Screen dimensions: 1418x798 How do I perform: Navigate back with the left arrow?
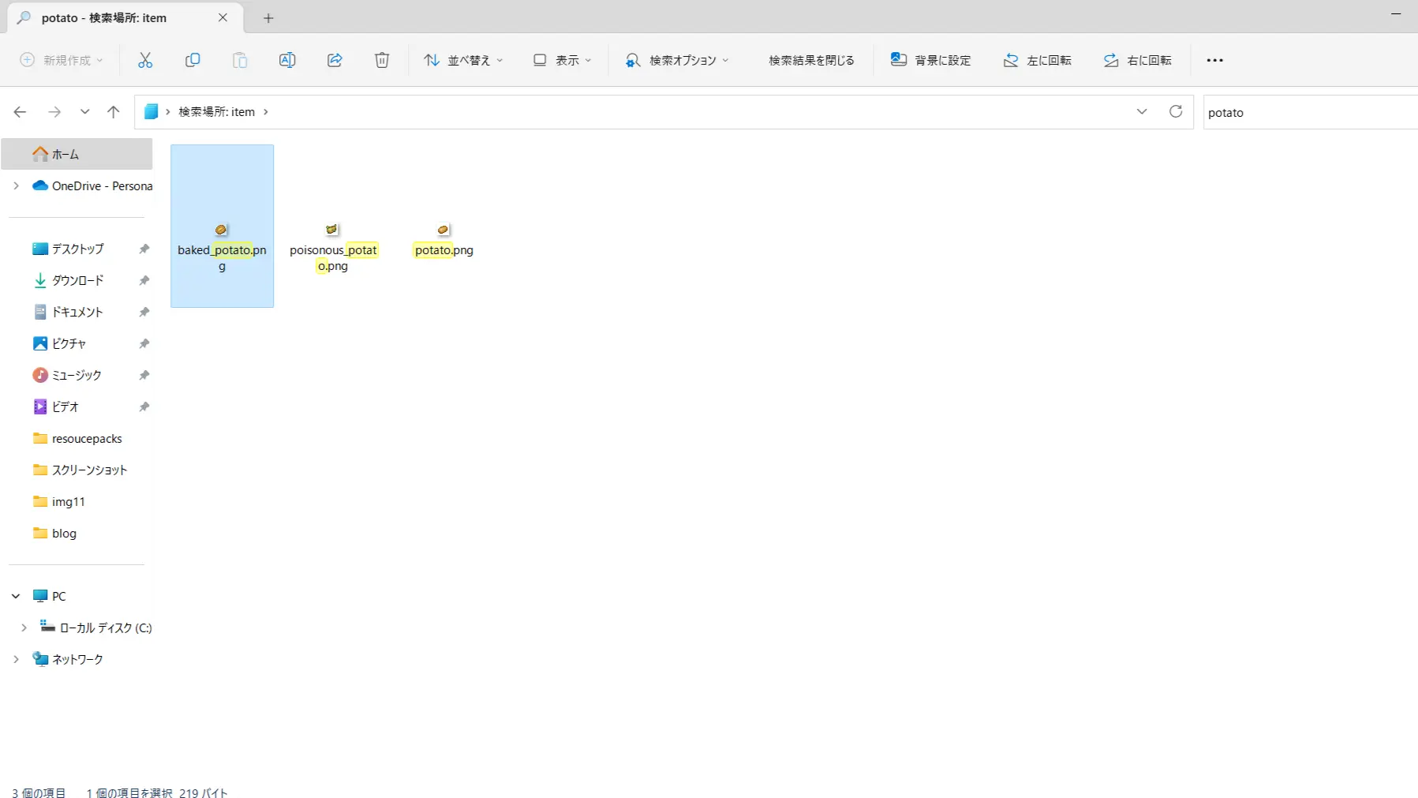(21, 112)
